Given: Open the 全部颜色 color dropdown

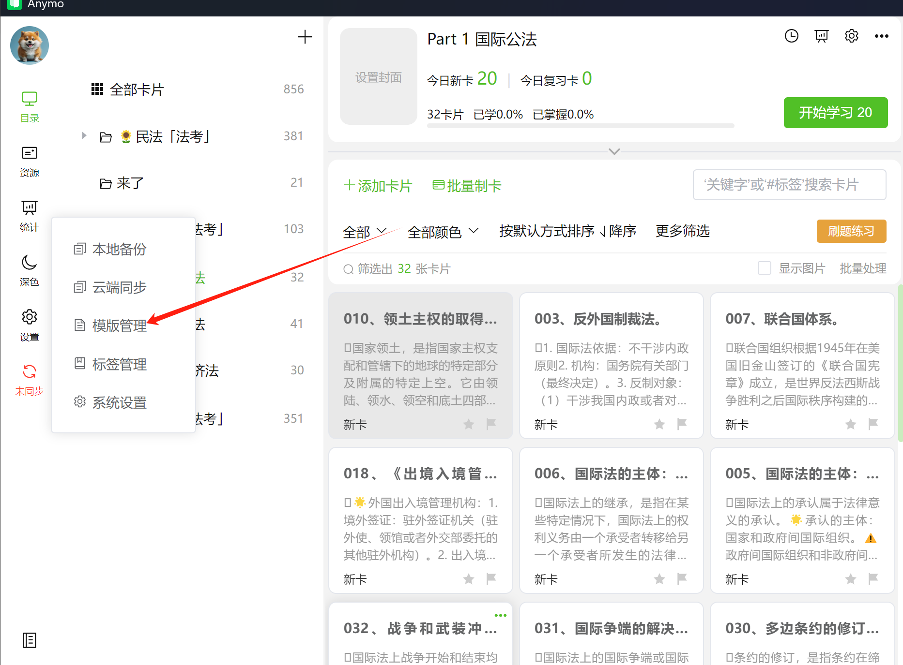Looking at the screenshot, I should pos(443,232).
